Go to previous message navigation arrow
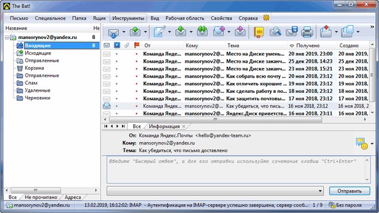379x213 pixels. 112,126
